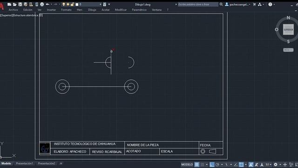298x168 pixels.
Task: Open a file with the folder icon
Action: coord(14,4)
